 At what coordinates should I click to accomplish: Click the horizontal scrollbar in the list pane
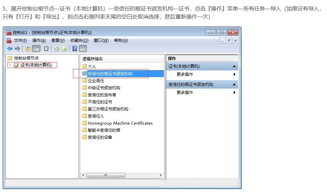105,175
